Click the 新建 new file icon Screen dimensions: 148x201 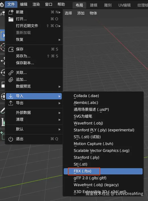[11, 12]
